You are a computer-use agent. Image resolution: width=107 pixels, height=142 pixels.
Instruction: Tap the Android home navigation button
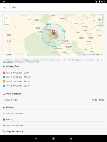pos(53,138)
